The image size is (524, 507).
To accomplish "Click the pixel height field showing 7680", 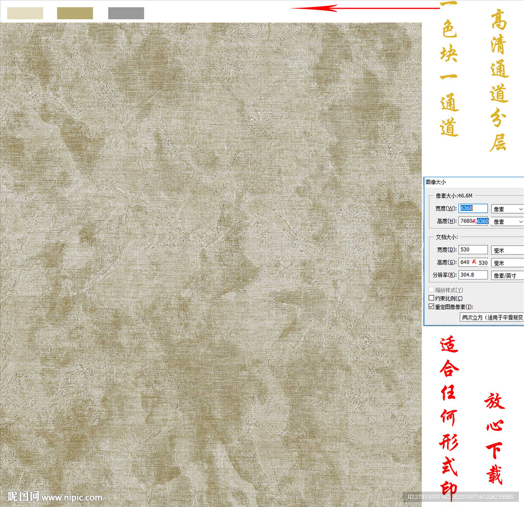I will click(x=466, y=221).
